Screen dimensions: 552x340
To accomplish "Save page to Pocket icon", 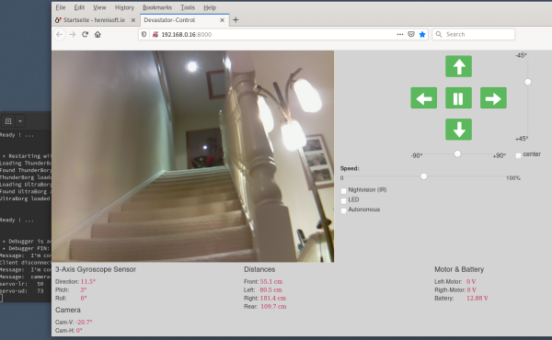I will pos(411,34).
